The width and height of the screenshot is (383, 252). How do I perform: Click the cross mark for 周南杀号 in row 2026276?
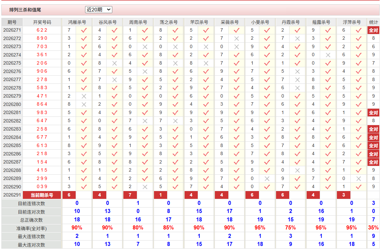pos(145,72)
